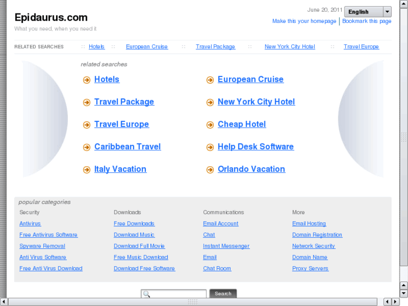The height and width of the screenshot is (306, 408).
Task: Click the orange arrow icon beside Italy Vacation
Action: [x=86, y=170]
